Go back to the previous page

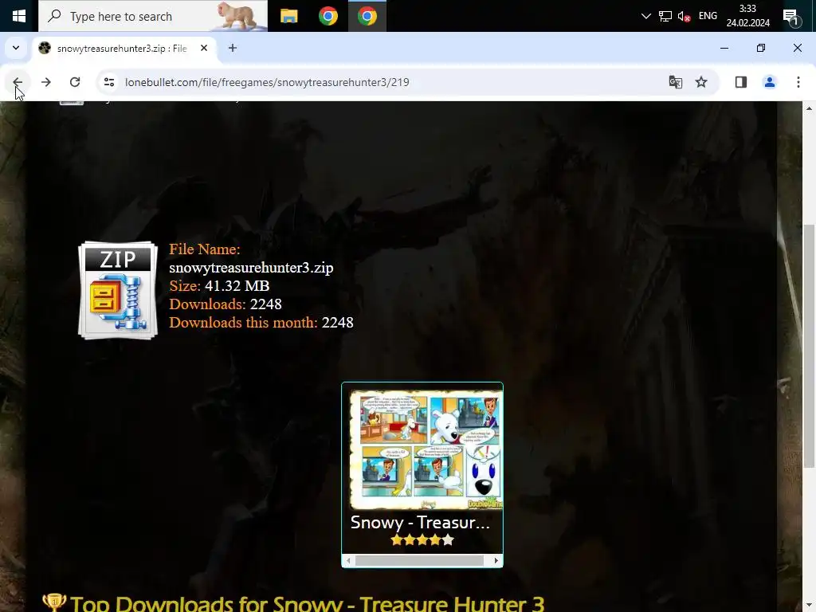18,82
